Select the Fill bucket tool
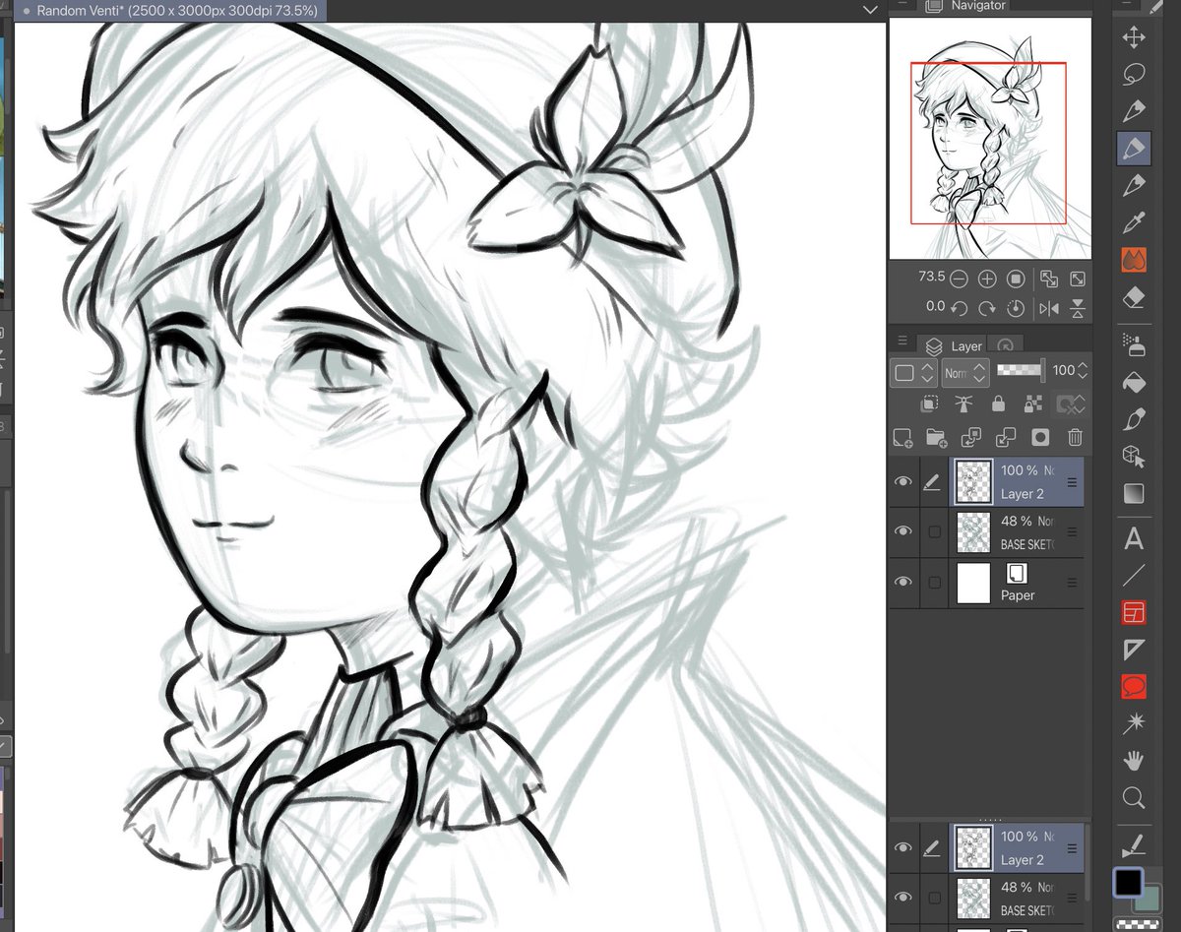Image resolution: width=1181 pixels, height=932 pixels. point(1134,382)
